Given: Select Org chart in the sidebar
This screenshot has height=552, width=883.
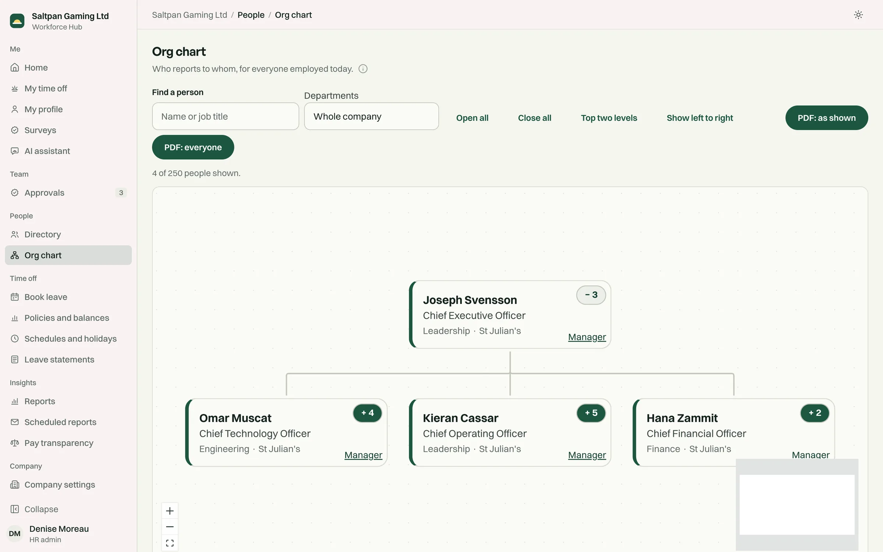Looking at the screenshot, I should tap(68, 255).
